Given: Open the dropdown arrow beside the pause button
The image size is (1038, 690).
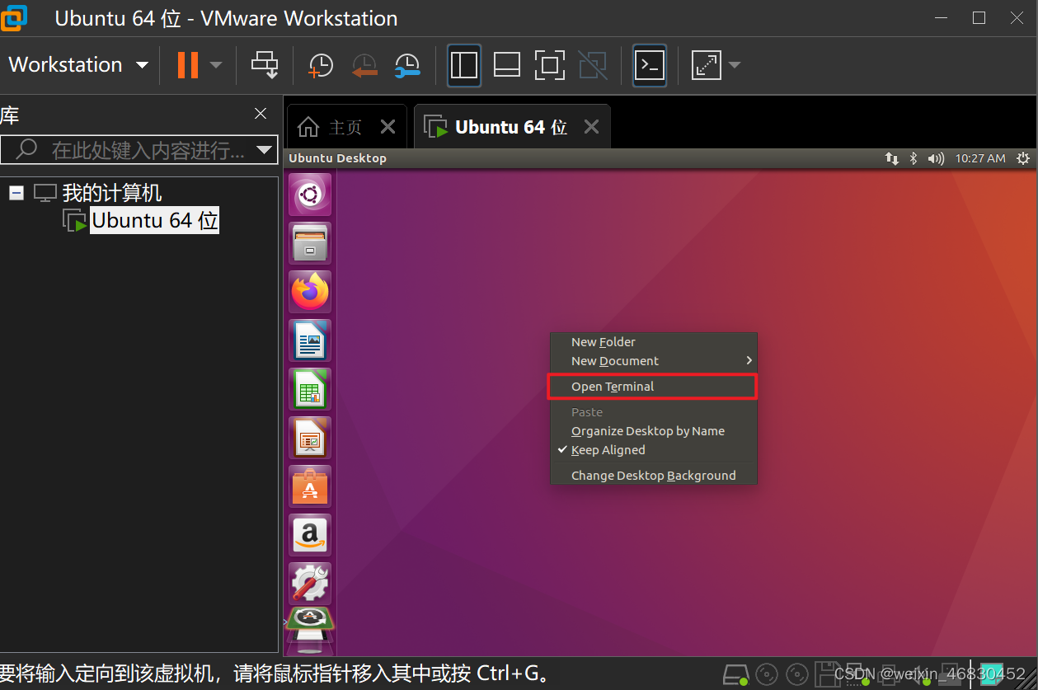Looking at the screenshot, I should click(216, 65).
